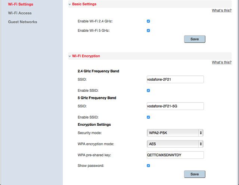The height and width of the screenshot is (185, 239).
Task: Open the Security mode dropdown
Action: pyautogui.click(x=175, y=133)
